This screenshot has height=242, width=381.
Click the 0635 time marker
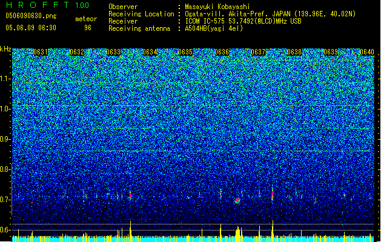point(185,52)
